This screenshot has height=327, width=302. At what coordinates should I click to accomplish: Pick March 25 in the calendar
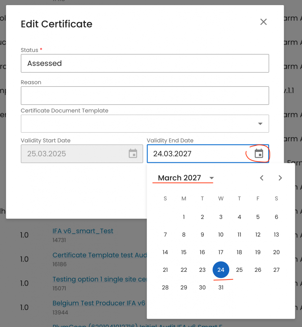(x=239, y=270)
